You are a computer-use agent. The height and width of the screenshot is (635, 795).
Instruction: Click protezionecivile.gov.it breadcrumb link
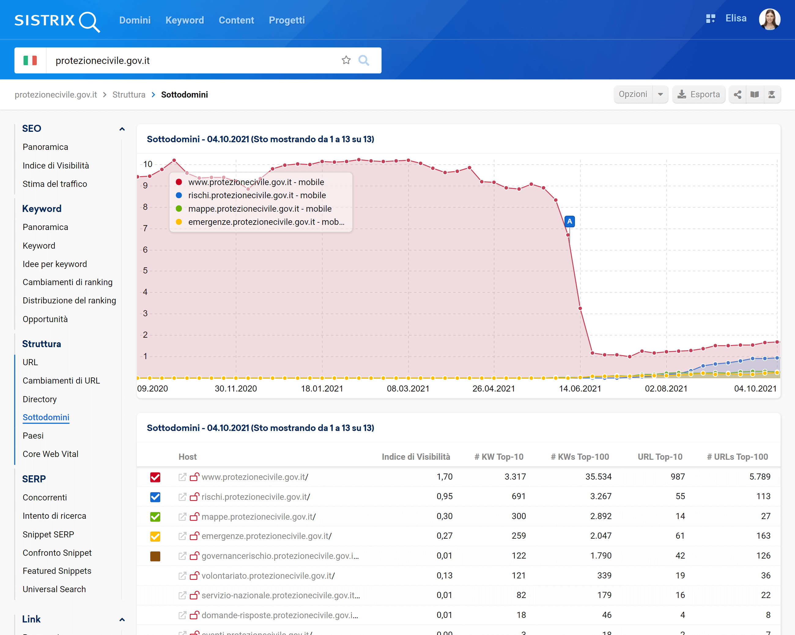[x=56, y=95]
